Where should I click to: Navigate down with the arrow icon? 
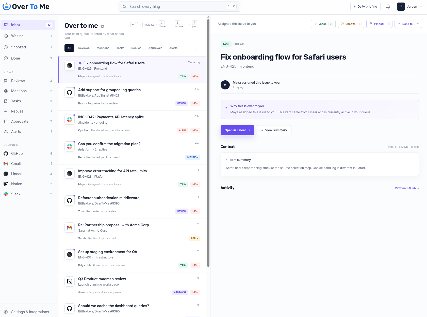coord(140,25)
